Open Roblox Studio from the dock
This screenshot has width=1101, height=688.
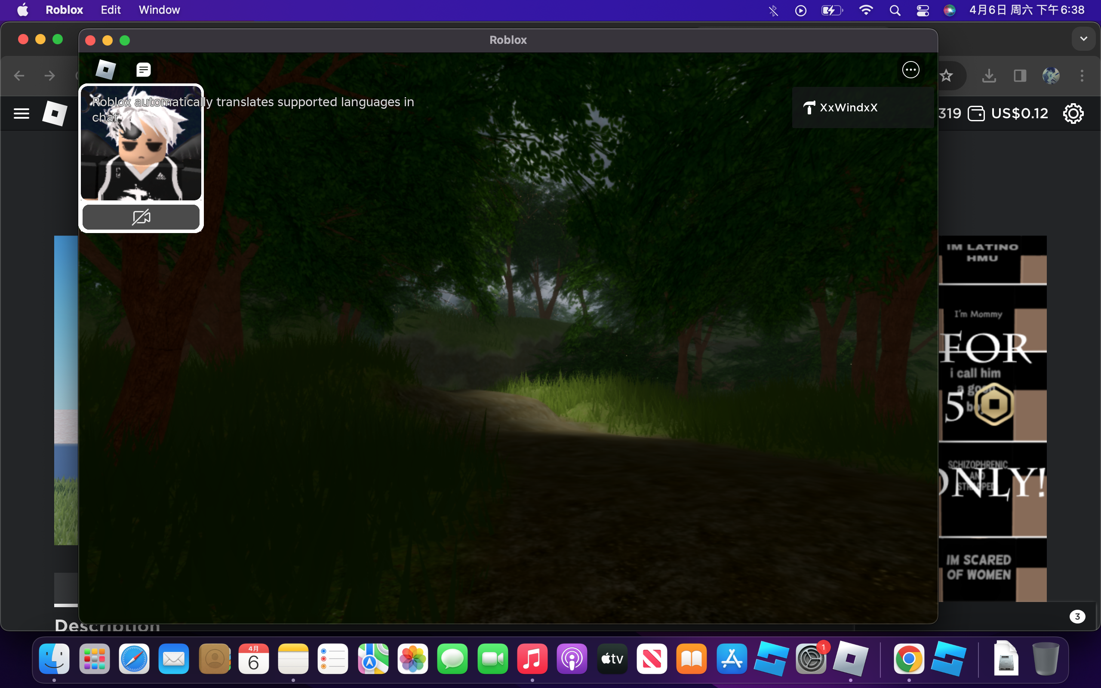click(x=771, y=658)
